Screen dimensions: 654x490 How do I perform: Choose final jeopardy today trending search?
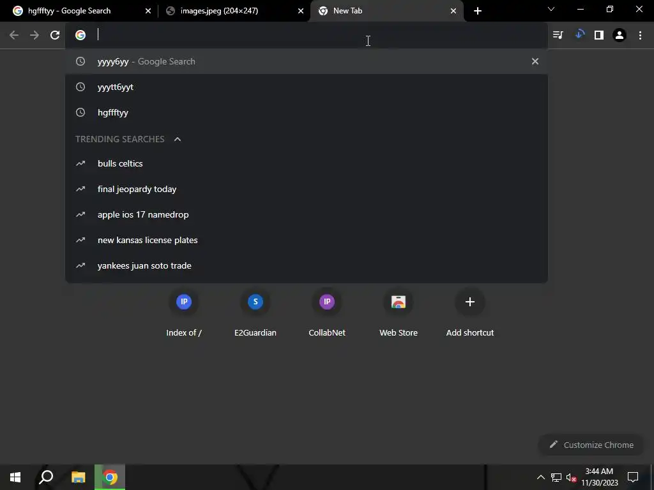pyautogui.click(x=306, y=189)
